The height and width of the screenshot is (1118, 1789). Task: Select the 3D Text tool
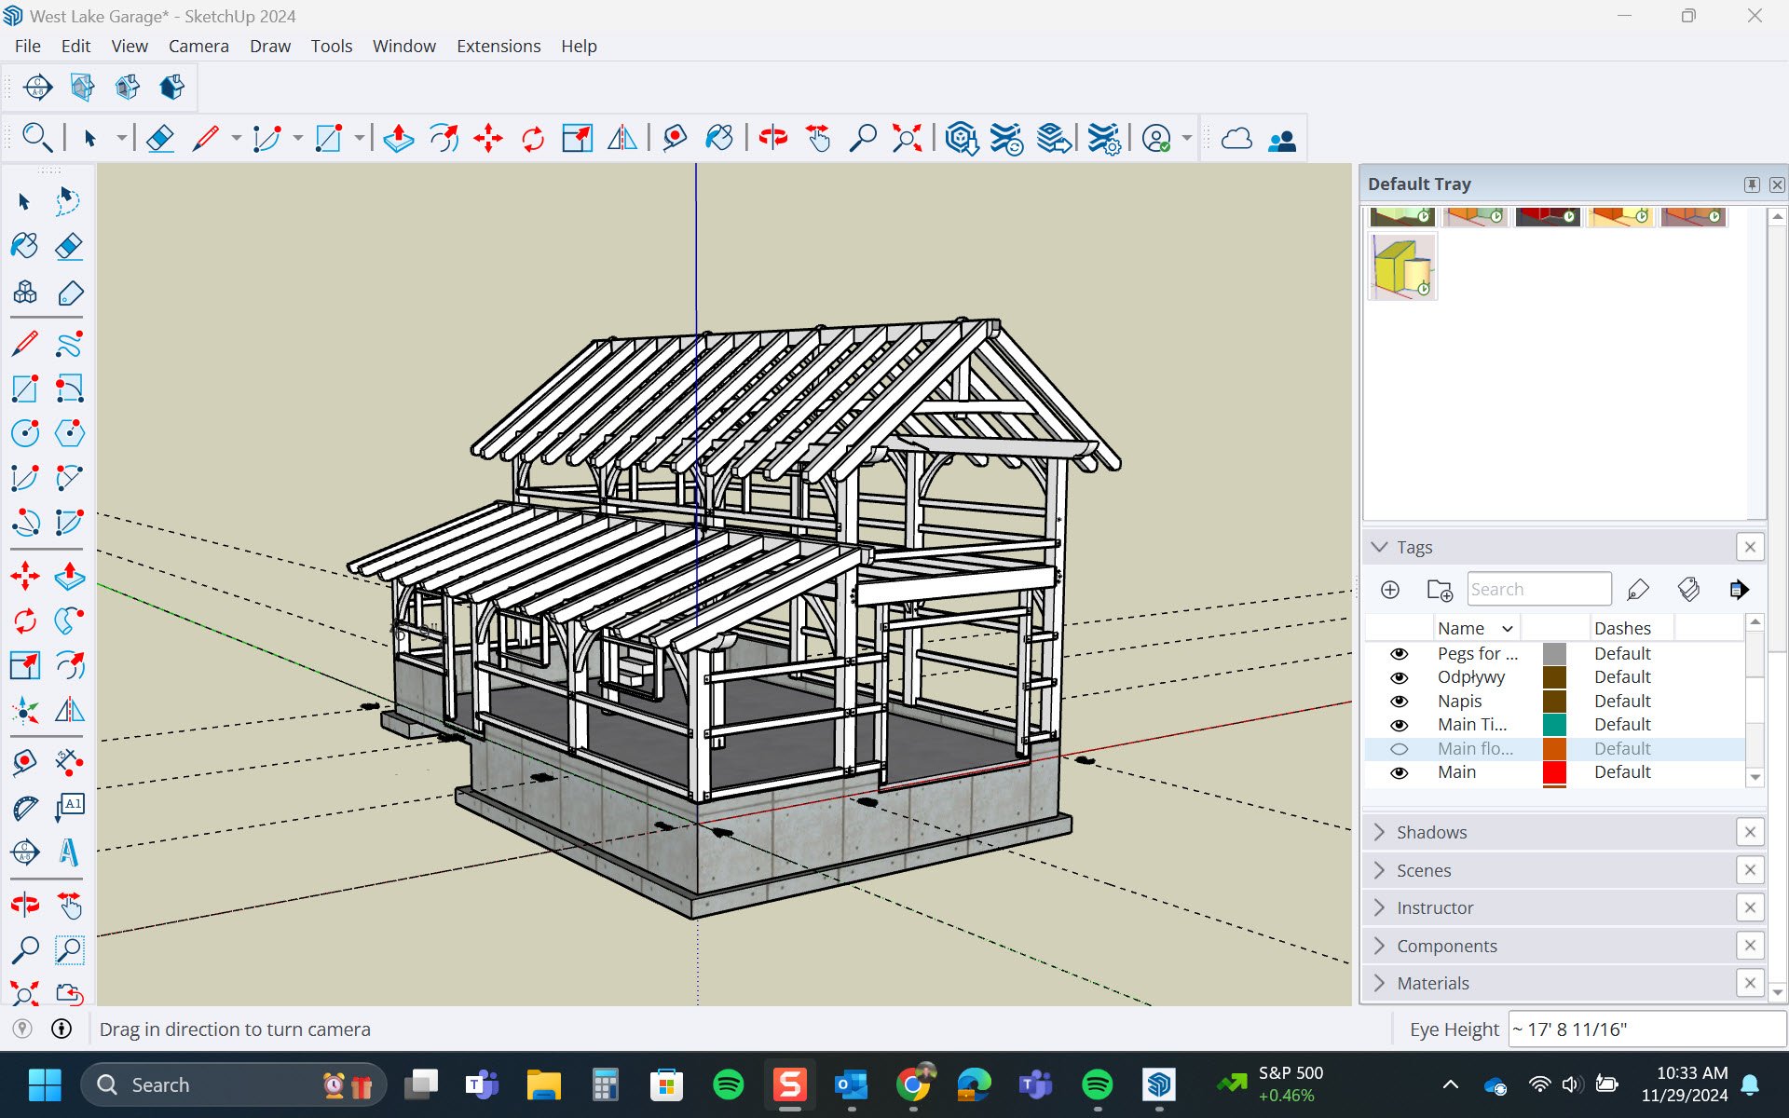[69, 852]
